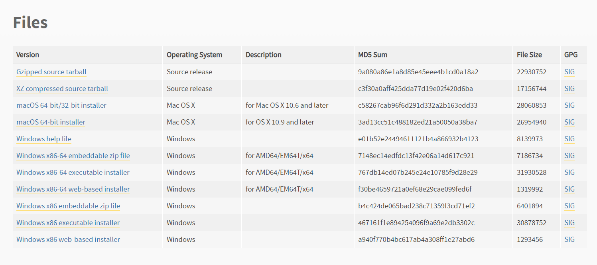Click SIG for XZ compressed source tarball

point(569,89)
